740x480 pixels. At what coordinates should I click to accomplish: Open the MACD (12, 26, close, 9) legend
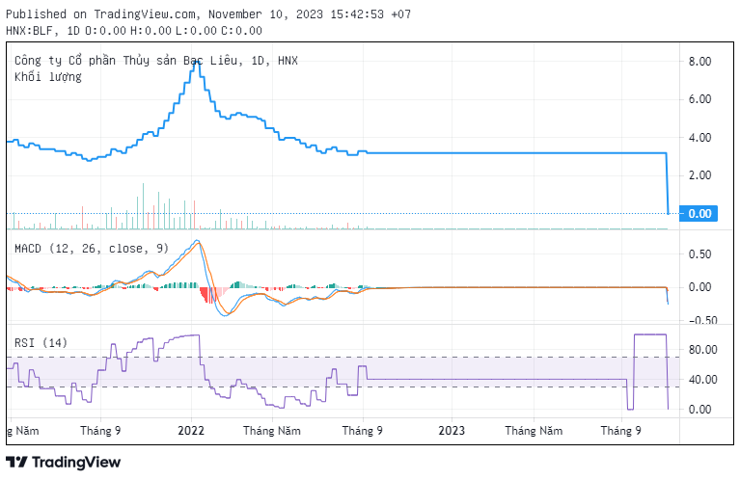click(x=92, y=249)
